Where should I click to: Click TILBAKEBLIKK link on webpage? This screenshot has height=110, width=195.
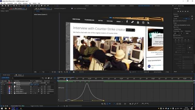point(89,20)
